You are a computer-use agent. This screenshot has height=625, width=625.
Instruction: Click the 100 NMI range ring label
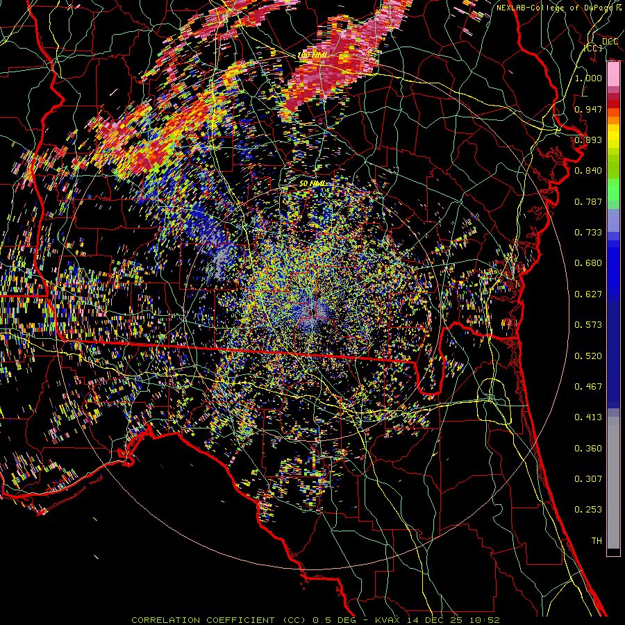click(312, 55)
